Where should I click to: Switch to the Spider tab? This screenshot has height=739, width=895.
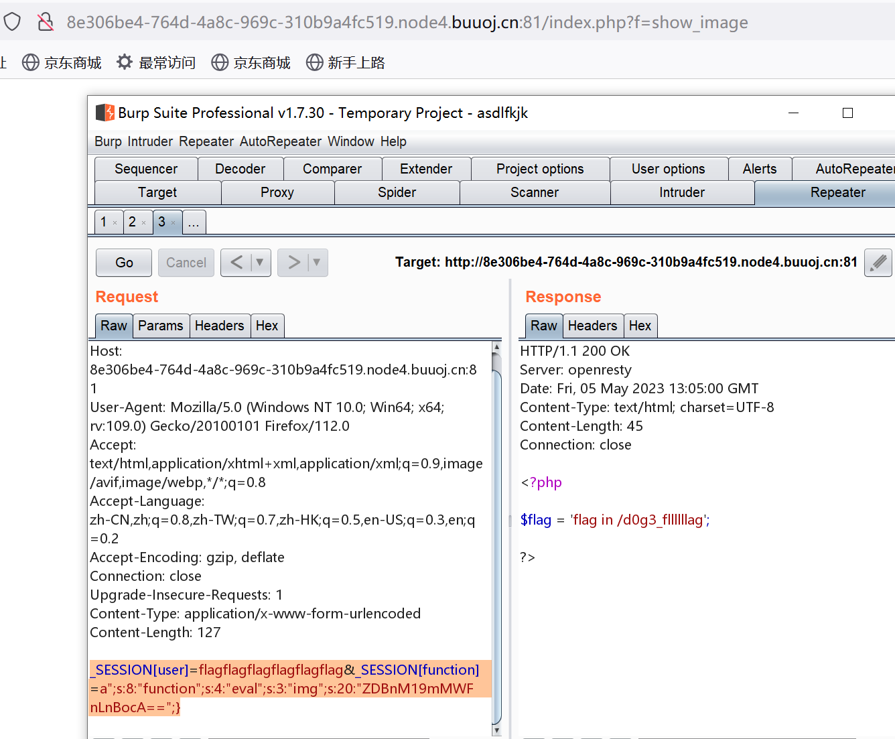[x=397, y=192]
